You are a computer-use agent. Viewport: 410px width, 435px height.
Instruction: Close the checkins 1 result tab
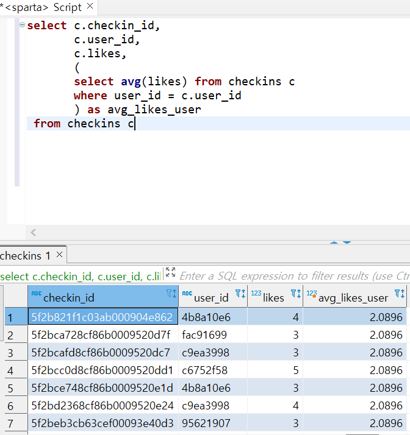pos(59,255)
